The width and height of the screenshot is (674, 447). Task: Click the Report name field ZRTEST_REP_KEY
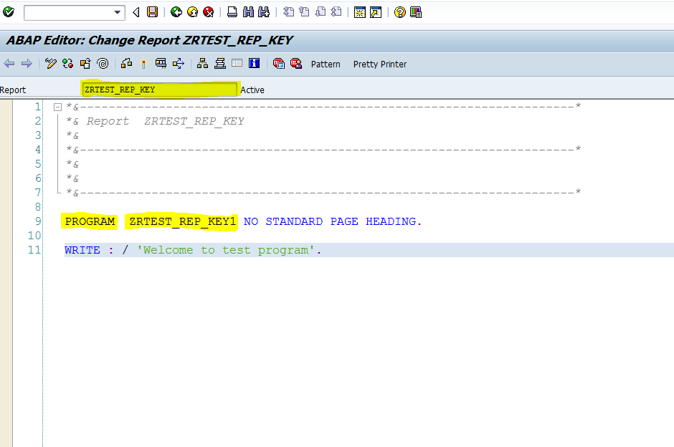click(x=159, y=90)
